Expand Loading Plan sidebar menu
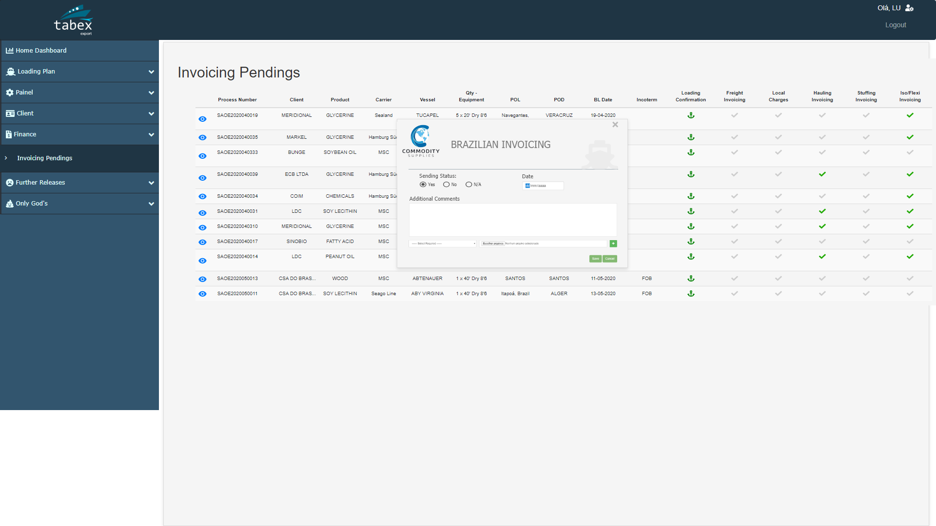Image resolution: width=936 pixels, height=526 pixels. [79, 72]
